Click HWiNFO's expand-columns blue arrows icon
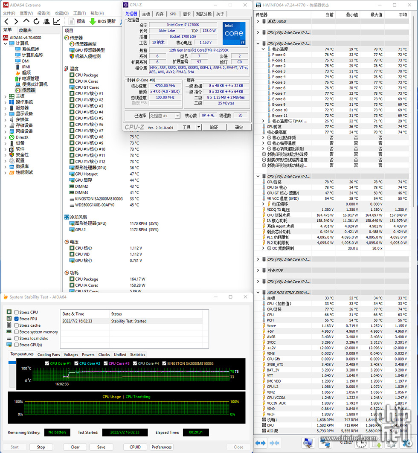 pyautogui.click(x=260, y=443)
